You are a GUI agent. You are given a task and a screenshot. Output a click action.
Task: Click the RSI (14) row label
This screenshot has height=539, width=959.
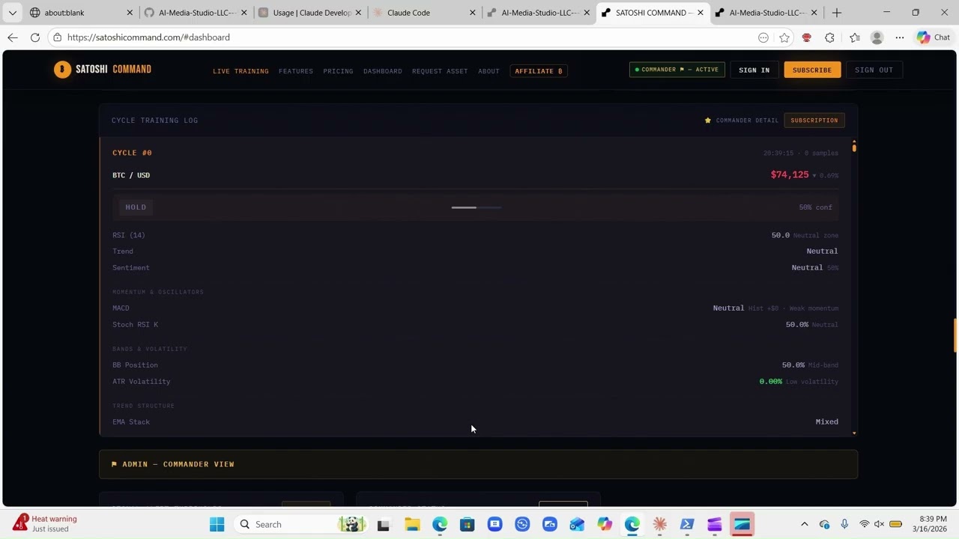click(129, 235)
